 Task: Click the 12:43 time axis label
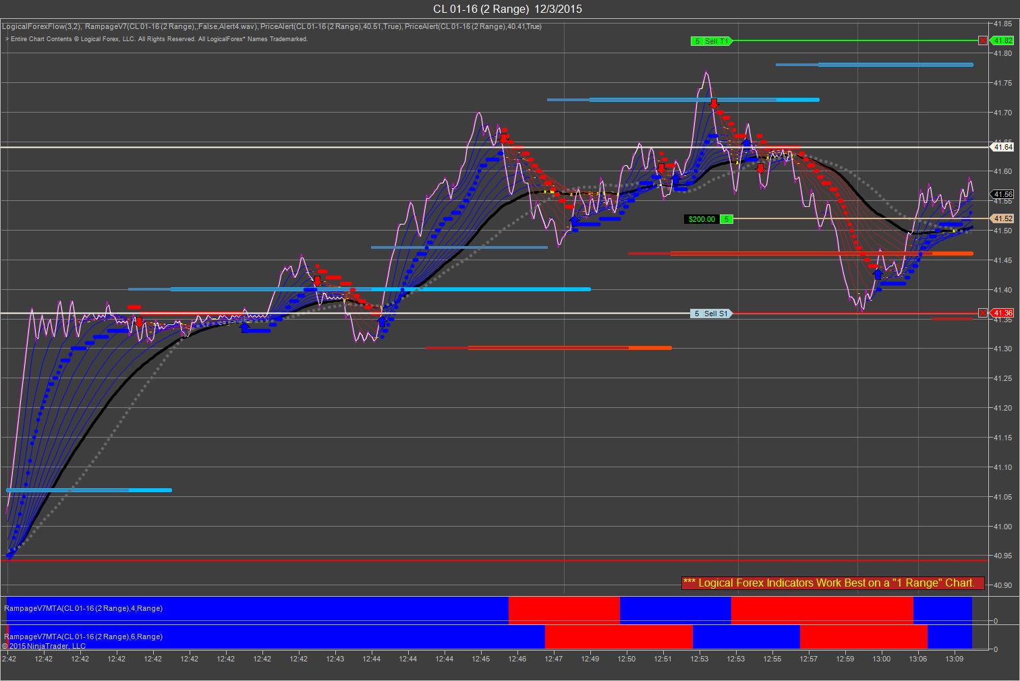click(335, 659)
